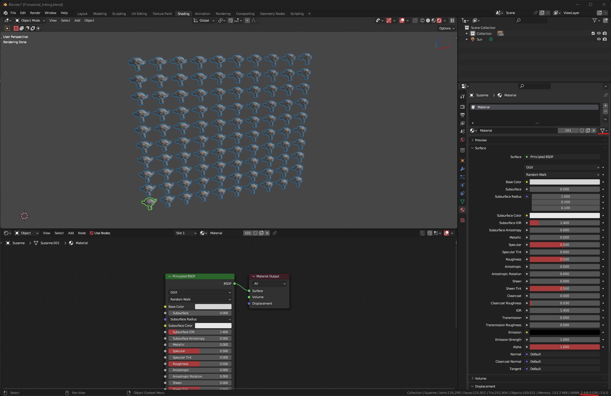Viewport: 611px width, 396px height.
Task: Open the View Layer properties tab
Action: pos(462,123)
